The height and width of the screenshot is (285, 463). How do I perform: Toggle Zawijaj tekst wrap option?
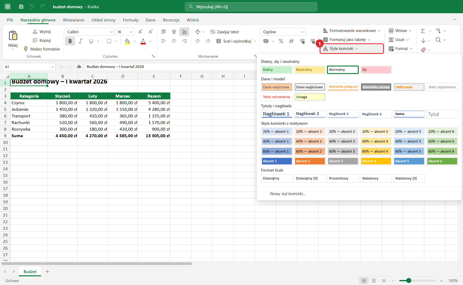pyautogui.click(x=224, y=32)
